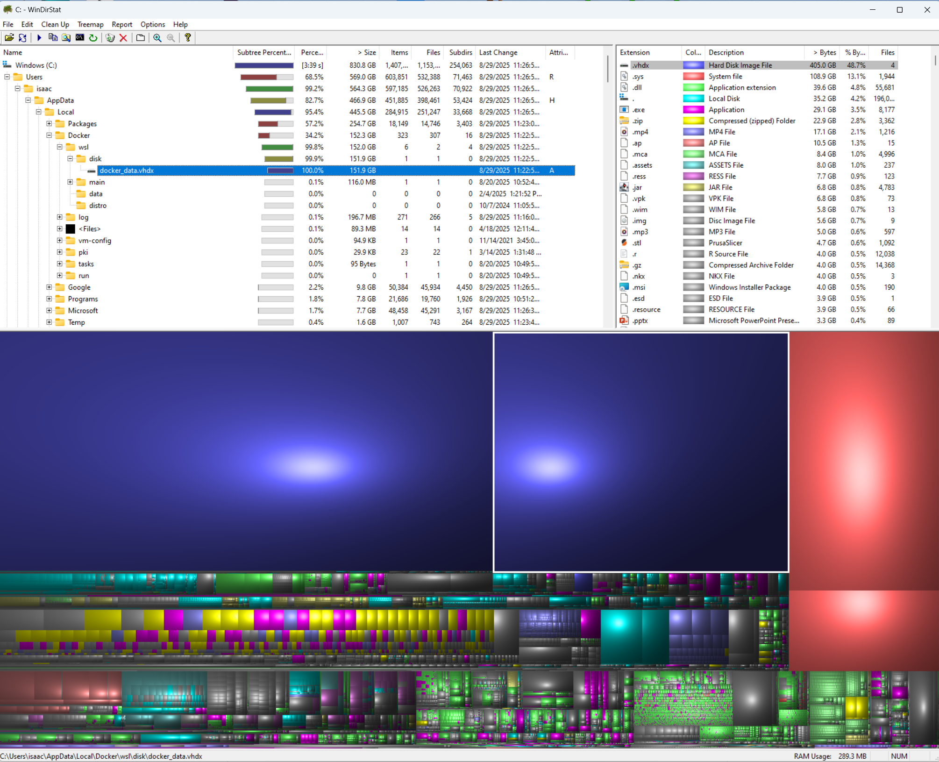Click the .pptx PowerPoint file type icon
The image size is (939, 762).
pyautogui.click(x=624, y=320)
